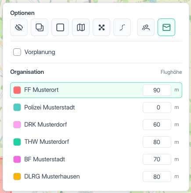The height and width of the screenshot is (193, 191).
Task: Click the highlighted envelope mail icon
Action: pos(166,27)
